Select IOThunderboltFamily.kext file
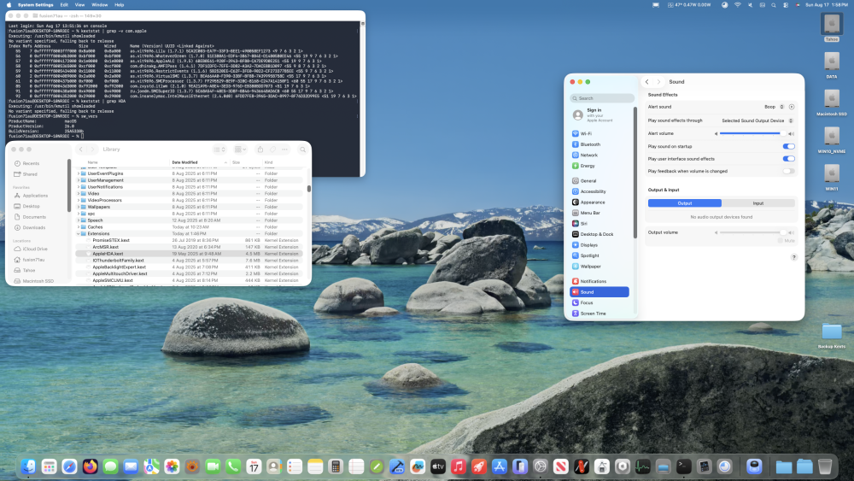 click(189, 261)
